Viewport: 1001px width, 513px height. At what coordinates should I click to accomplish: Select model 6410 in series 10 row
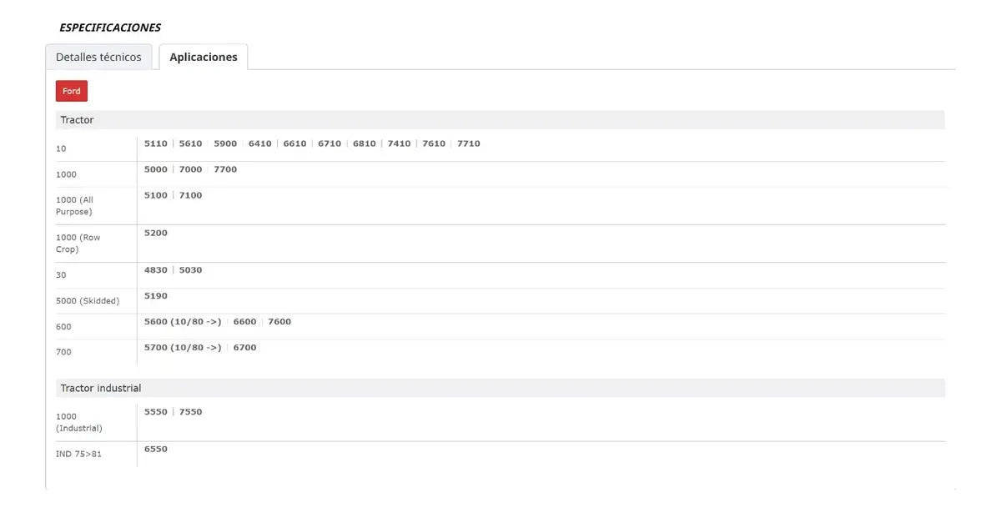coord(260,143)
